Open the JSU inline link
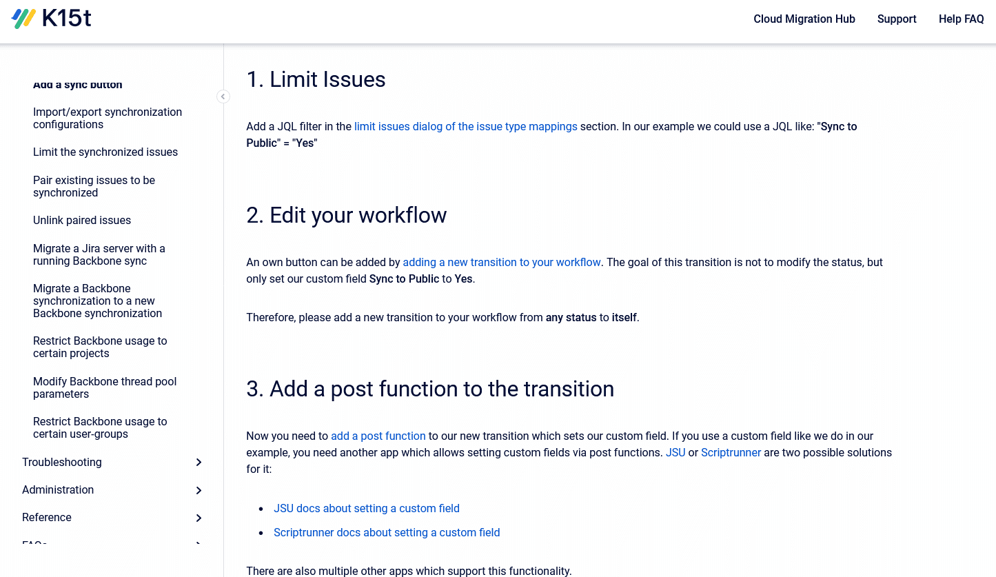 pyautogui.click(x=675, y=453)
